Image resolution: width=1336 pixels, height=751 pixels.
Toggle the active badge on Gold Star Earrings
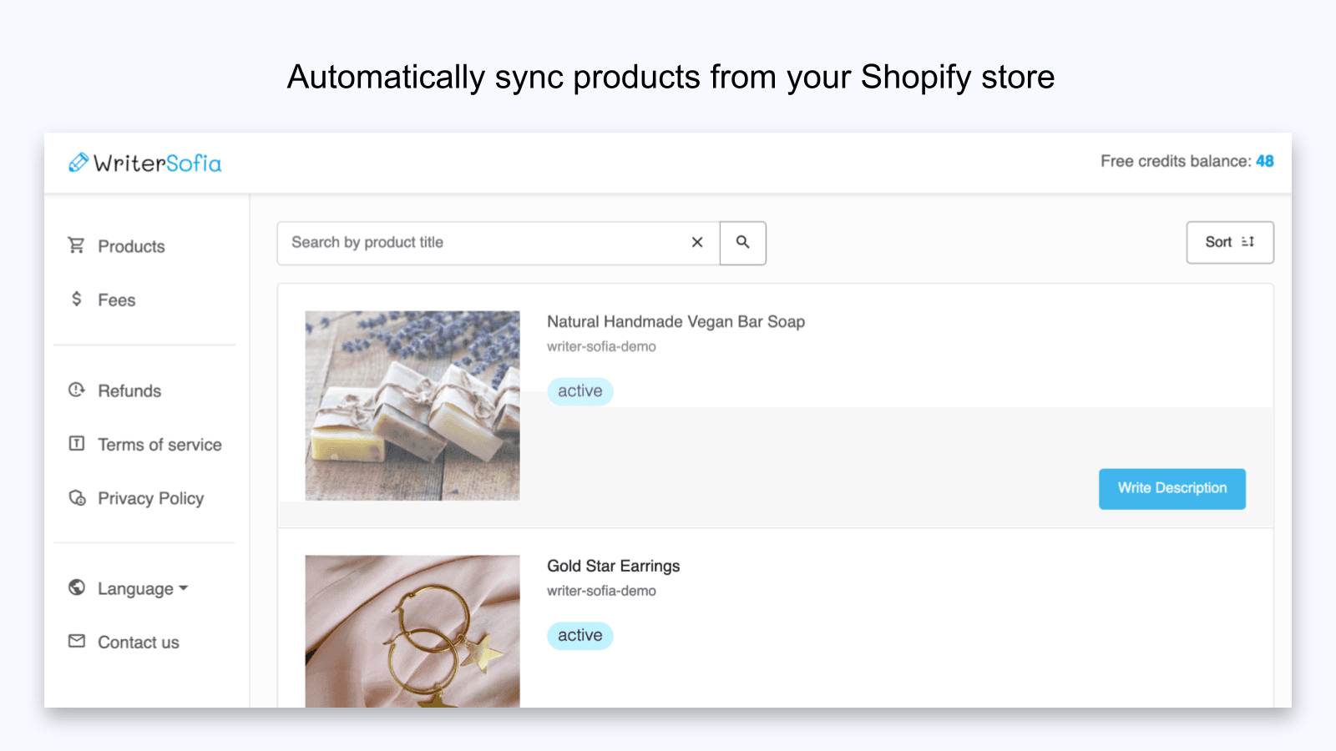pyautogui.click(x=579, y=635)
